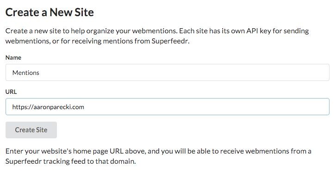Screen dimensions: 336x173
Task: Place cursor after "aaronparecki.com" in URL field
Action: click(84, 107)
